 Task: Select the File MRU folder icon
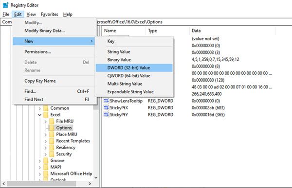52,121
